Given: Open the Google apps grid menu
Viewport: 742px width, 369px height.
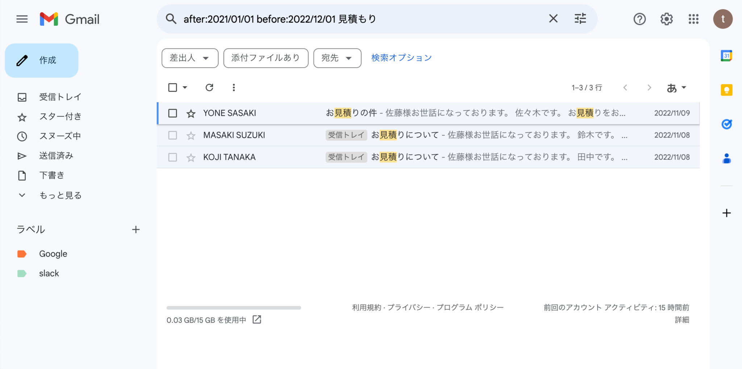Looking at the screenshot, I should [x=693, y=19].
